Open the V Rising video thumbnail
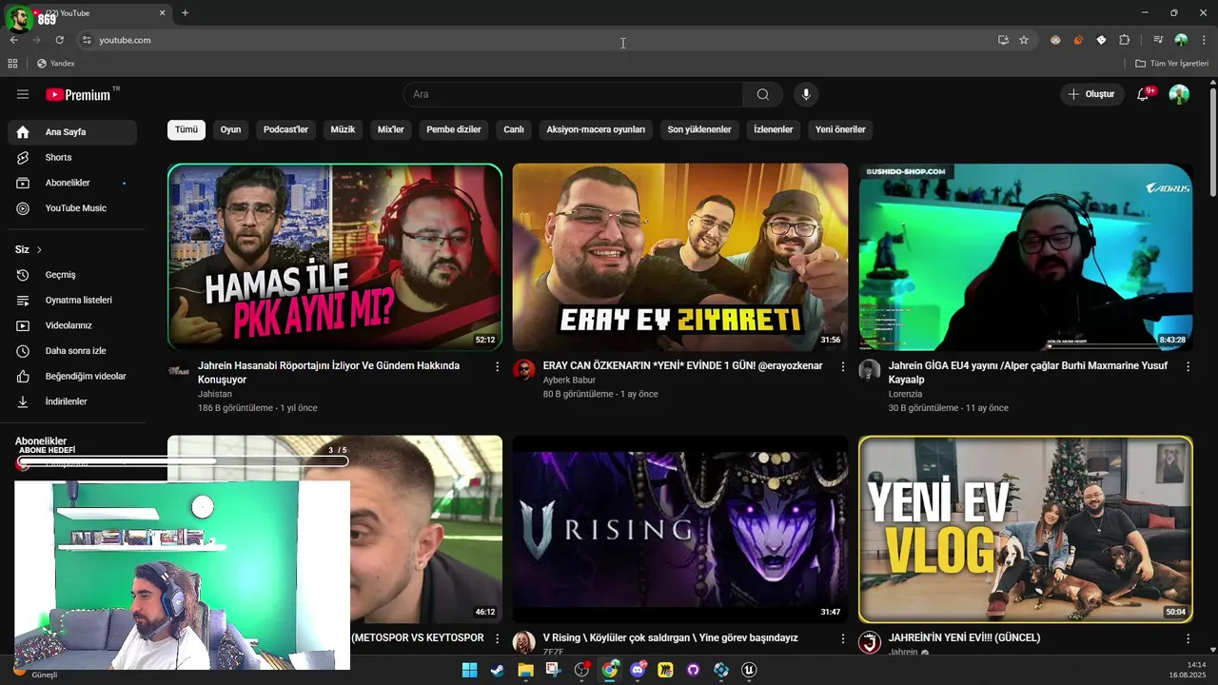This screenshot has height=685, width=1218. click(680, 529)
